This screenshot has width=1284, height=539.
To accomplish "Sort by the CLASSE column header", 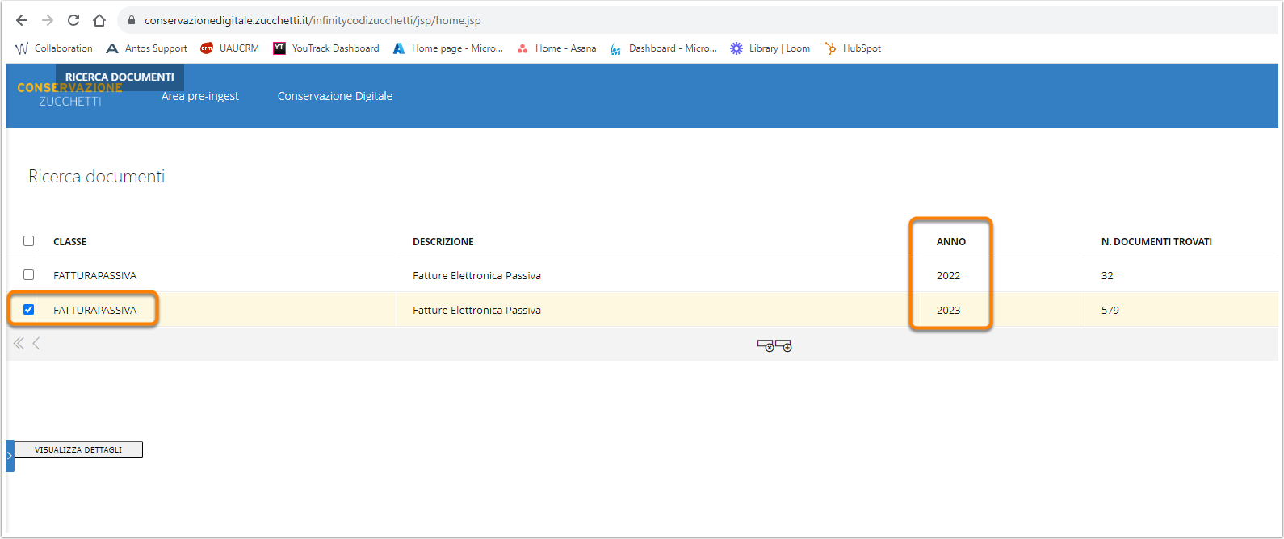I will [69, 241].
